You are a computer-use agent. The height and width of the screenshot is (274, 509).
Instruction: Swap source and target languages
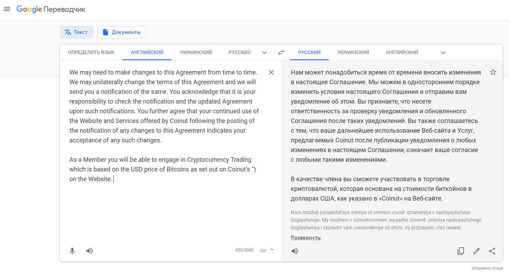(281, 53)
